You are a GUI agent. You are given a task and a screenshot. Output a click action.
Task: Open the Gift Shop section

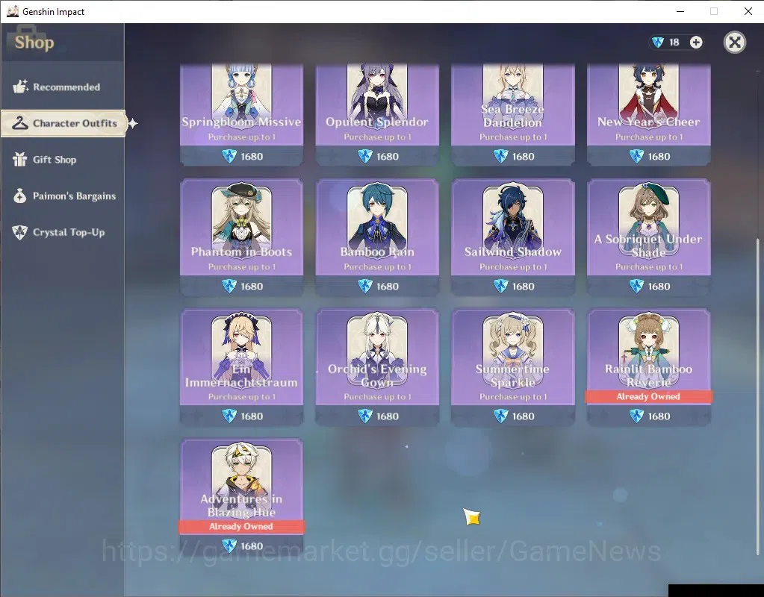pyautogui.click(x=63, y=160)
